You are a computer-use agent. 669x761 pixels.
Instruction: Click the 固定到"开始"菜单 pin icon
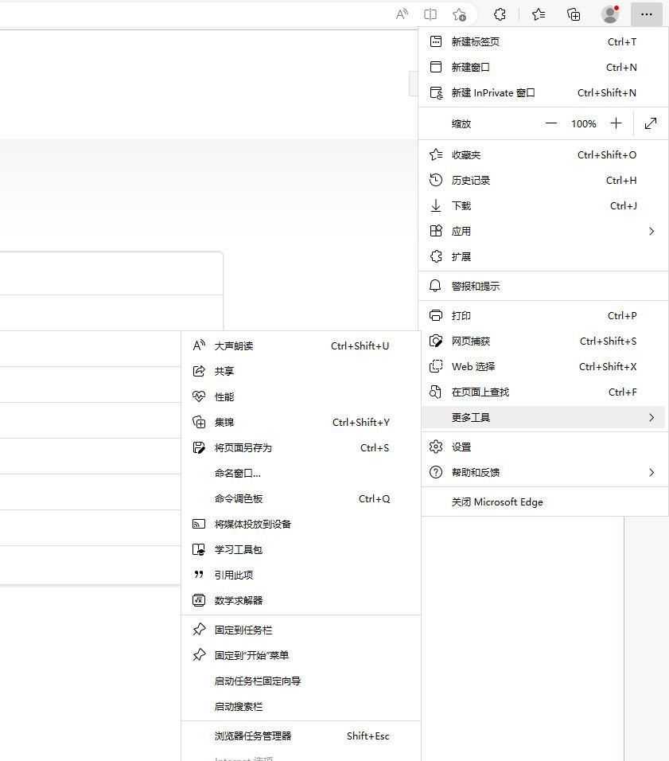[x=199, y=654]
